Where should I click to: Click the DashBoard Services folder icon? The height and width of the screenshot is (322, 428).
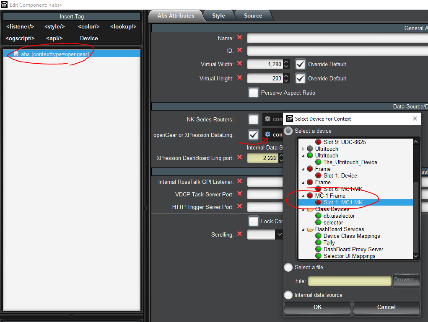[310, 229]
